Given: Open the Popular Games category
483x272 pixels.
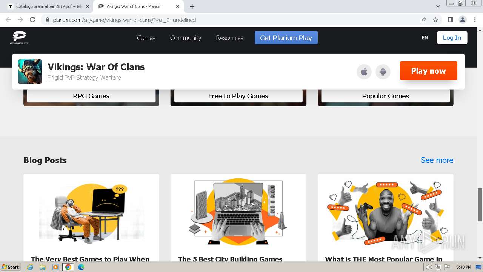Looking at the screenshot, I should click(385, 96).
